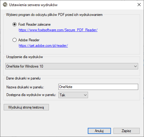Viewport: 144px width, 137px height.
Task: Open the get.adobe.com/pl/reader link
Action: pyautogui.click(x=43, y=46)
